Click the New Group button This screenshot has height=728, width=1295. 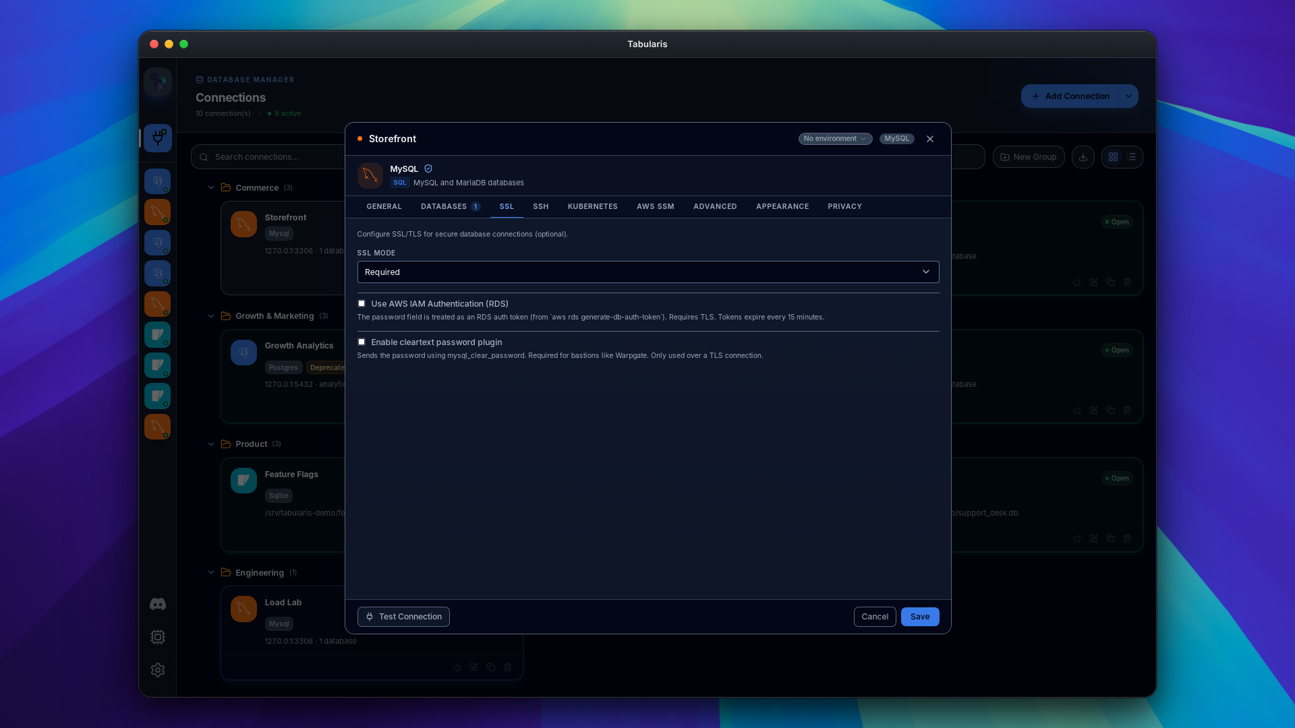tap(1029, 157)
